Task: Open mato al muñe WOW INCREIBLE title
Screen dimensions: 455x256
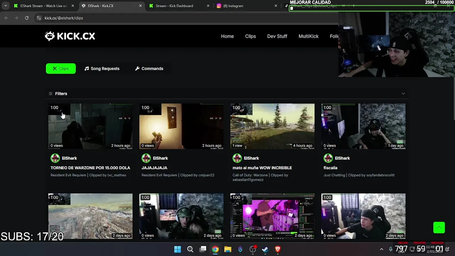Action: pyautogui.click(x=262, y=168)
